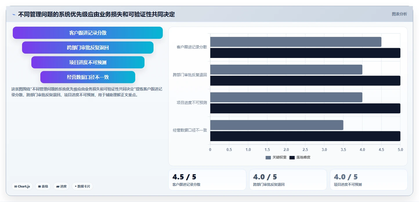This screenshot has width=419, height=202.
Task: Click the 客户跟进记录分散 axis label in chart
Action: 192,47
